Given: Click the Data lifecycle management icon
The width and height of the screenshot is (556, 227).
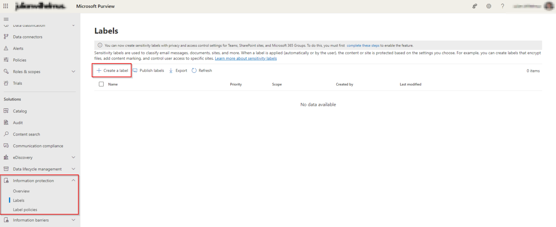Looking at the screenshot, I should tap(6, 169).
